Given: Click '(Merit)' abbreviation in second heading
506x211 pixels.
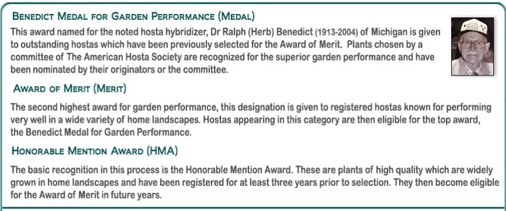Looking at the screenshot, I should pyautogui.click(x=110, y=89).
